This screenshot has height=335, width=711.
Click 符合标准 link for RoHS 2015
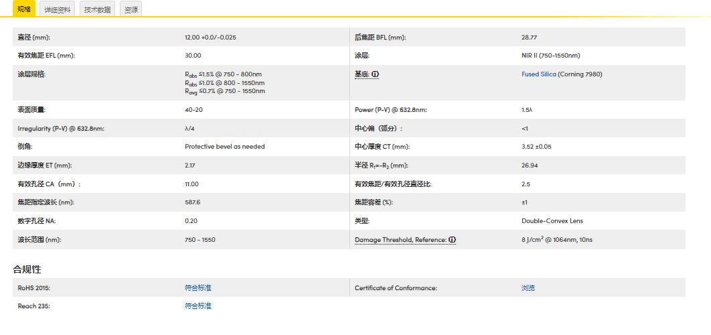(198, 288)
